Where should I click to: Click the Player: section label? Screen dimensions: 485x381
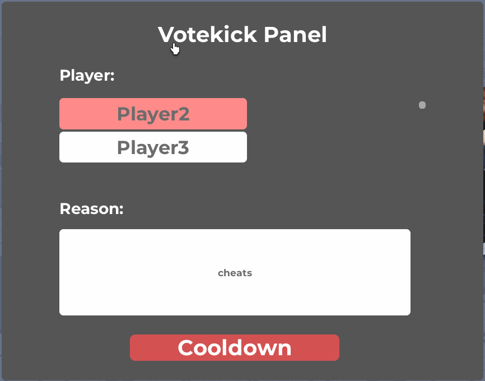pos(87,75)
